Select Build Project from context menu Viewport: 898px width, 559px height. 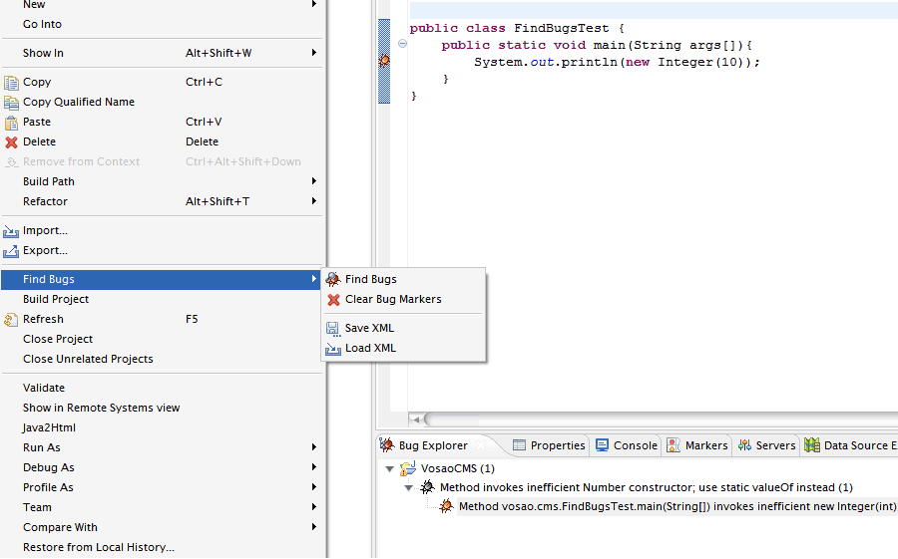coord(56,299)
